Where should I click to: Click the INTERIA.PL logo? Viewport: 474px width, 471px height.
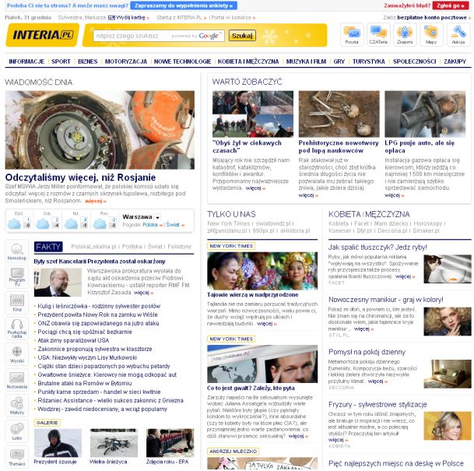tap(43, 35)
